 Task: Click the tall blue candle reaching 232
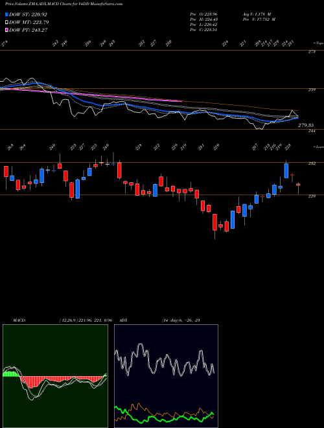click(286, 171)
